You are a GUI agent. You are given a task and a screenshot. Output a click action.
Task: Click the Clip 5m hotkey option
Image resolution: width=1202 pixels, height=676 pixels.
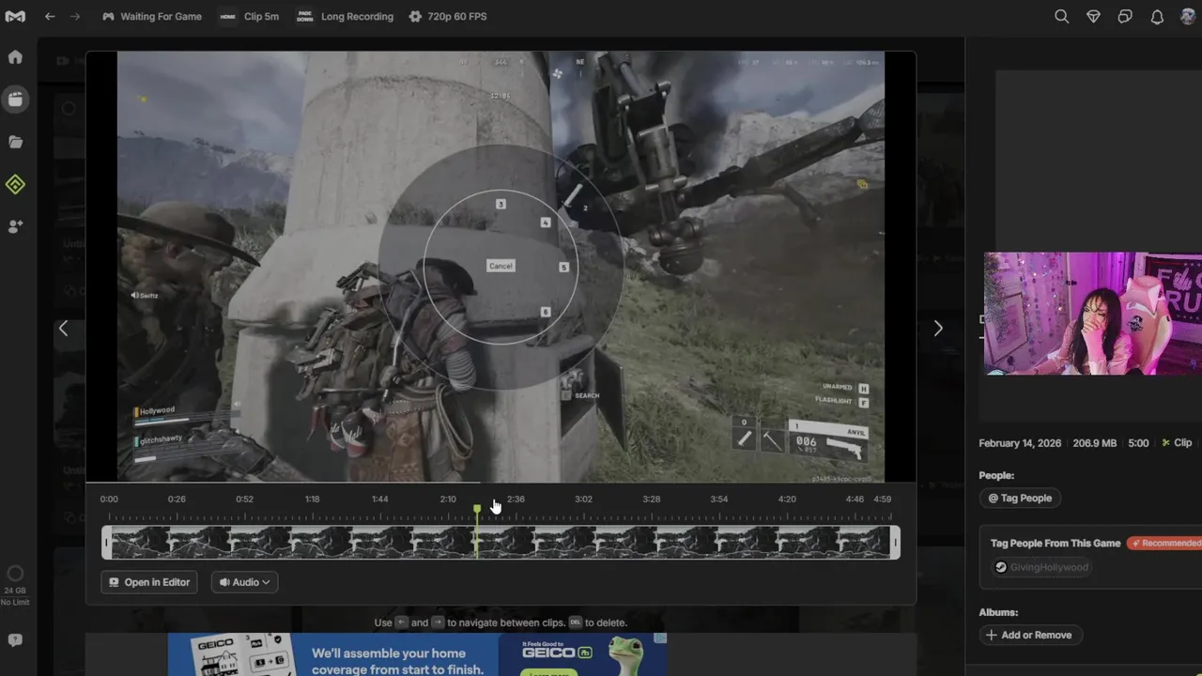pyautogui.click(x=250, y=16)
